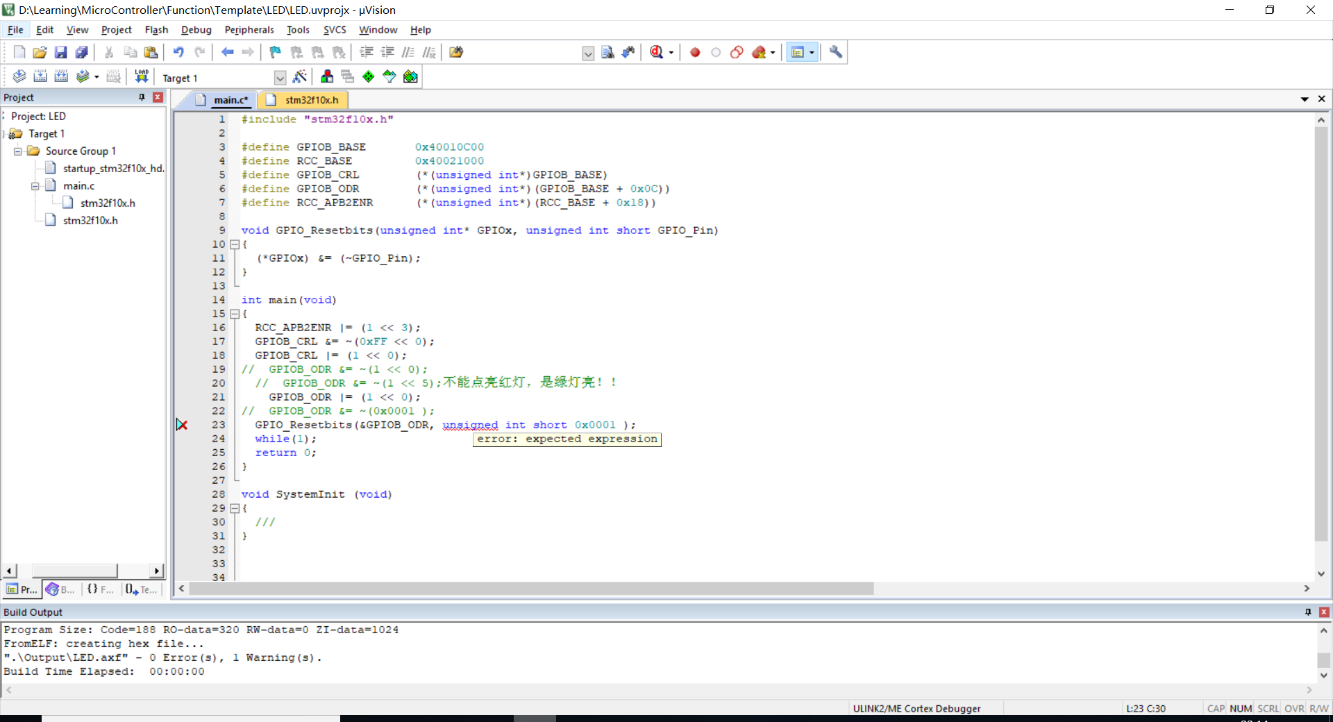
Task: Click the Save file icon
Action: tap(61, 52)
